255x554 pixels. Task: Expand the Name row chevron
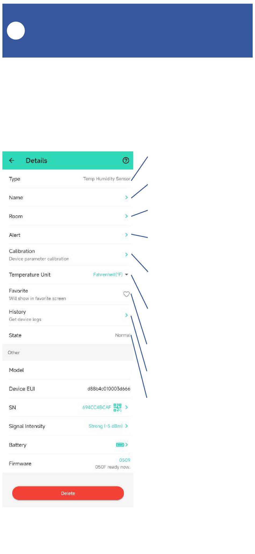point(126,198)
